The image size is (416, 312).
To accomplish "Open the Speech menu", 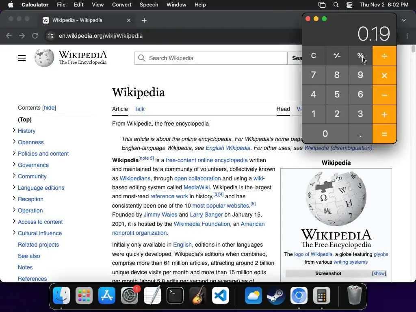I will [x=149, y=5].
